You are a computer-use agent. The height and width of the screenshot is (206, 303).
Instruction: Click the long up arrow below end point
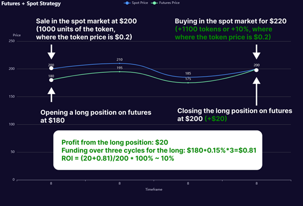[x=256, y=91]
